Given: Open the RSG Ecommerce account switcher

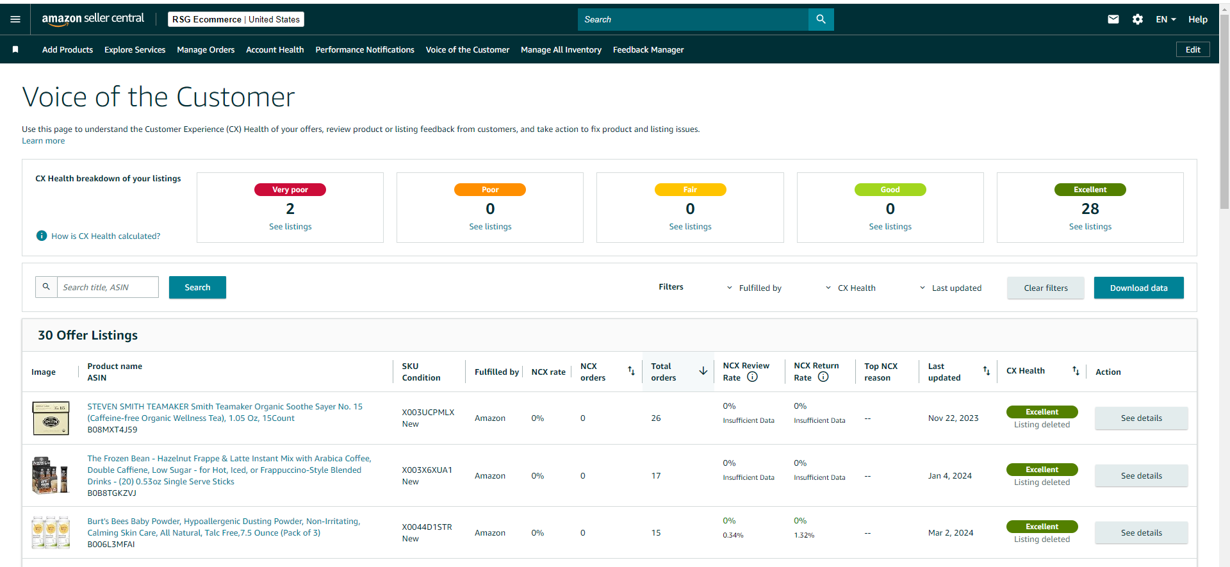Looking at the screenshot, I should [x=236, y=19].
